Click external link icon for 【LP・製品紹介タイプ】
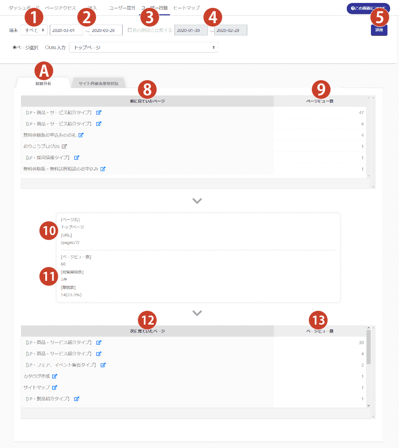Screen dimensions: 399x448 point(77,399)
